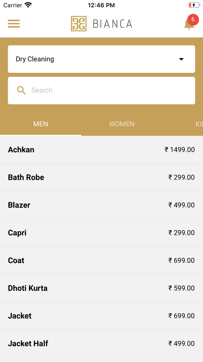Tap the red notification count badge
Viewport: 203px width, 362px height.
click(193, 20)
